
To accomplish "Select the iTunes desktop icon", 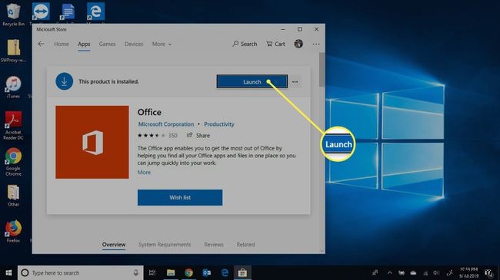I will pyautogui.click(x=13, y=87).
